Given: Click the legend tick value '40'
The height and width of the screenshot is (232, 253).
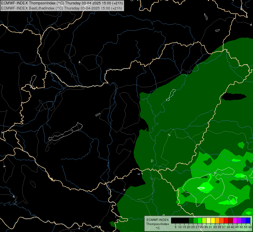Looking at the screenshot, I should 233,227.
